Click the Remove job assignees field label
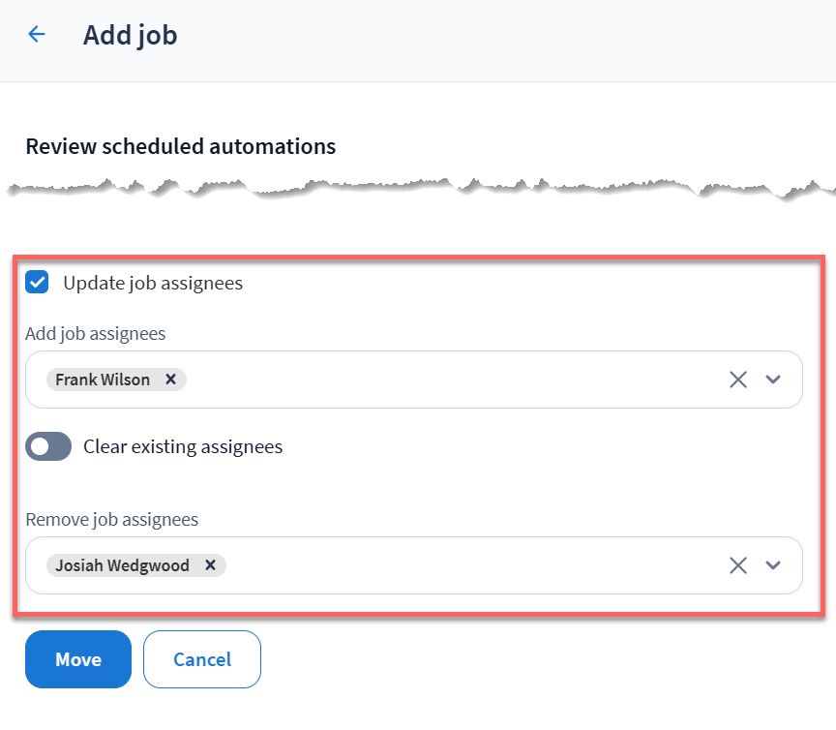Image resolution: width=836 pixels, height=730 pixels. pos(112,519)
